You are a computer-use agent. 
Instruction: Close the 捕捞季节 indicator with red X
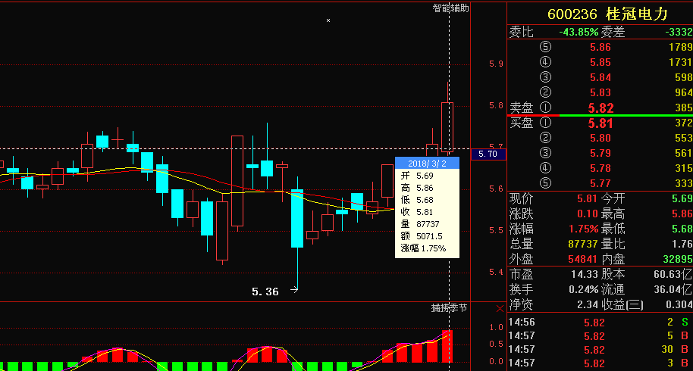498,308
